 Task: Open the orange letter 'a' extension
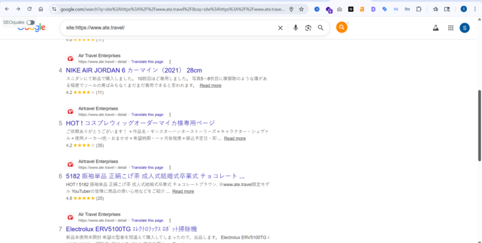[x=361, y=9]
